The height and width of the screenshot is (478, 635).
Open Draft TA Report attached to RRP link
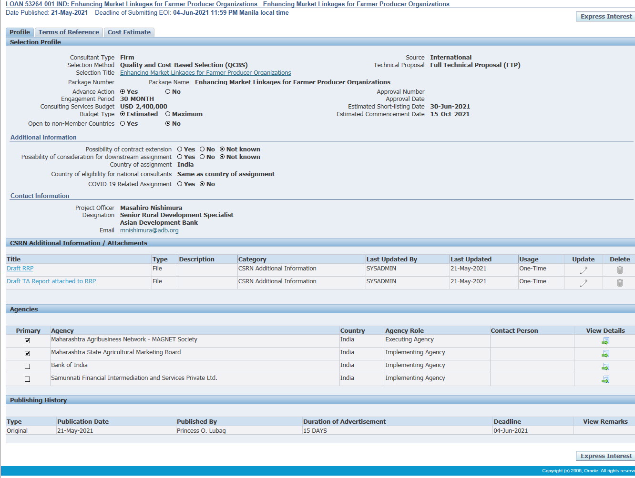(51, 281)
